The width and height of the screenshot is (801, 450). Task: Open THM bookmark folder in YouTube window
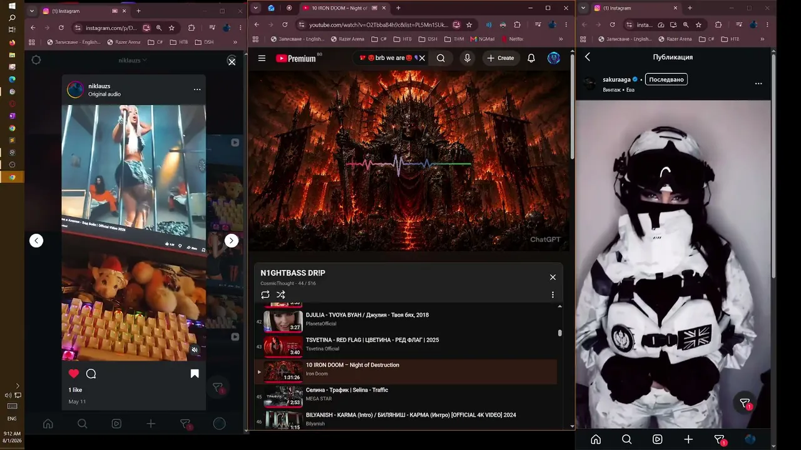[454, 39]
